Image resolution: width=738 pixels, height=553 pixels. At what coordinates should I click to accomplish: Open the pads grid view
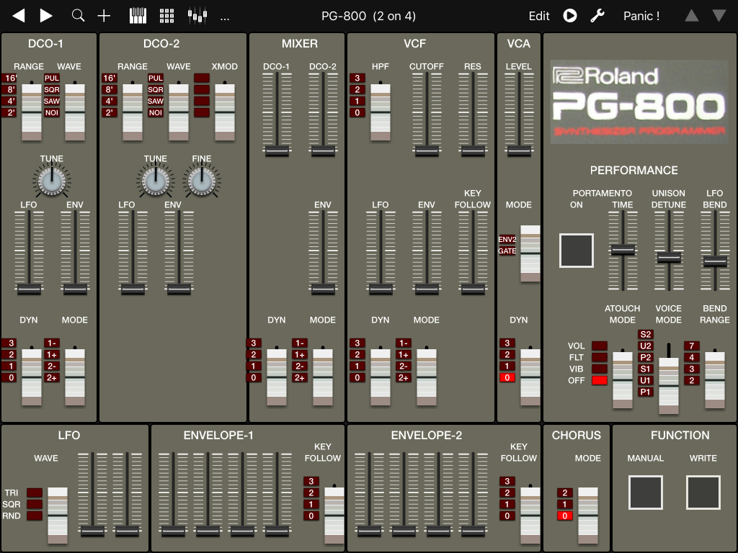[166, 16]
